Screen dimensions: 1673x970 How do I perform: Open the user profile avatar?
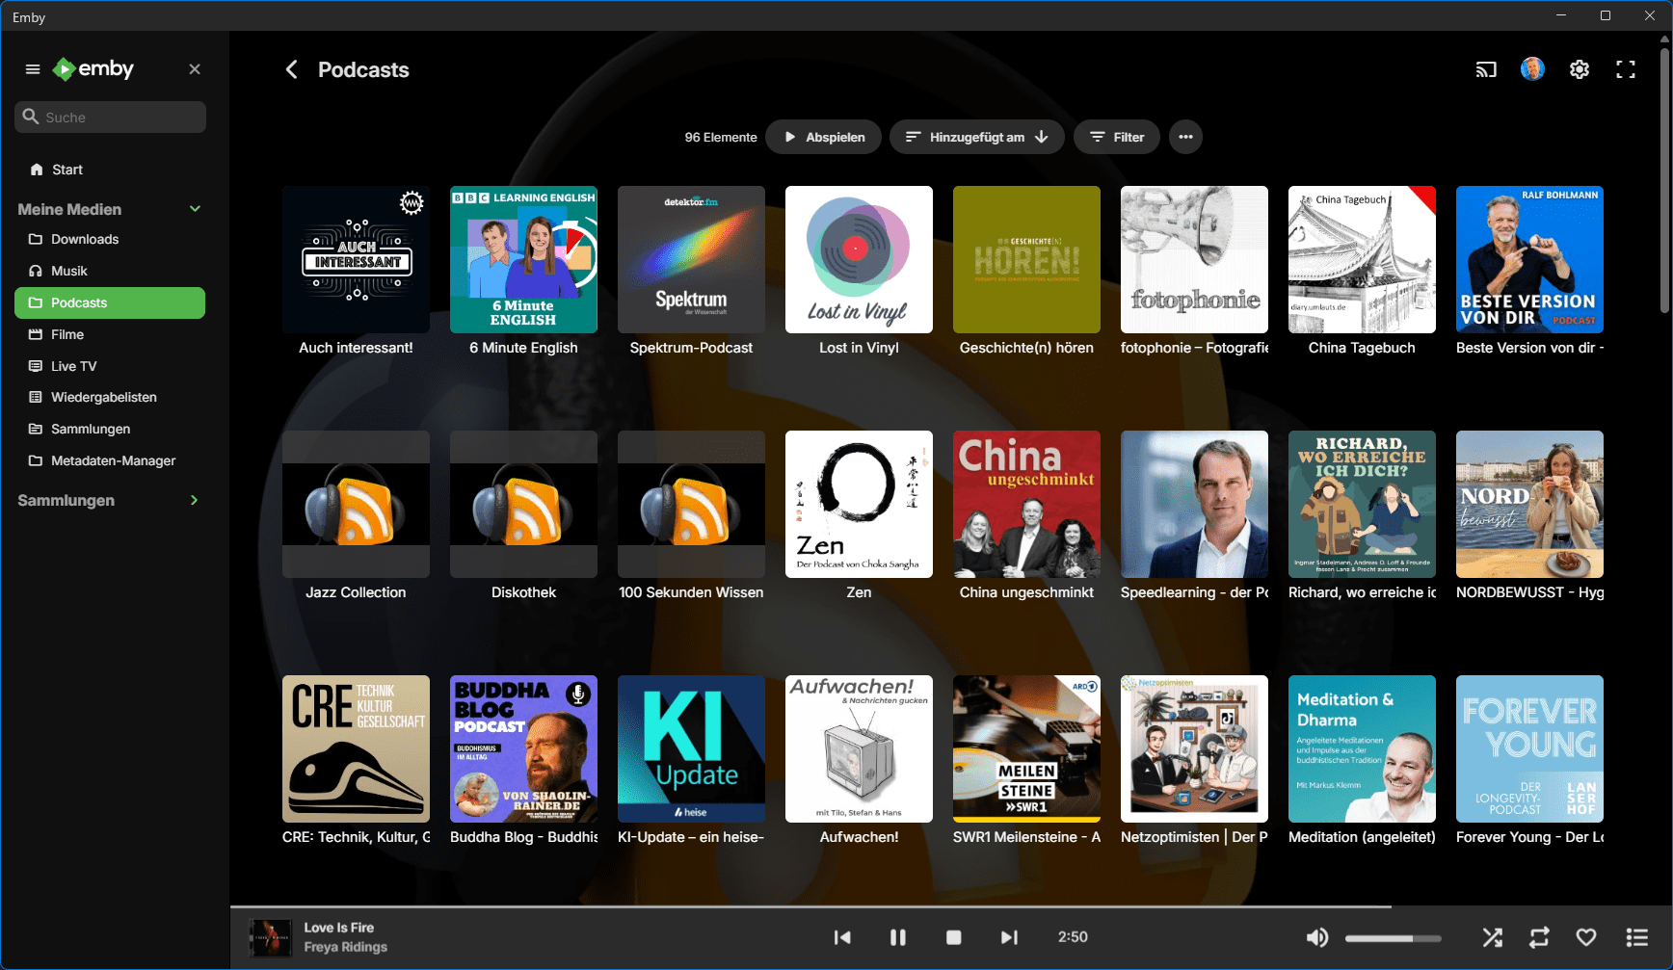click(x=1532, y=69)
